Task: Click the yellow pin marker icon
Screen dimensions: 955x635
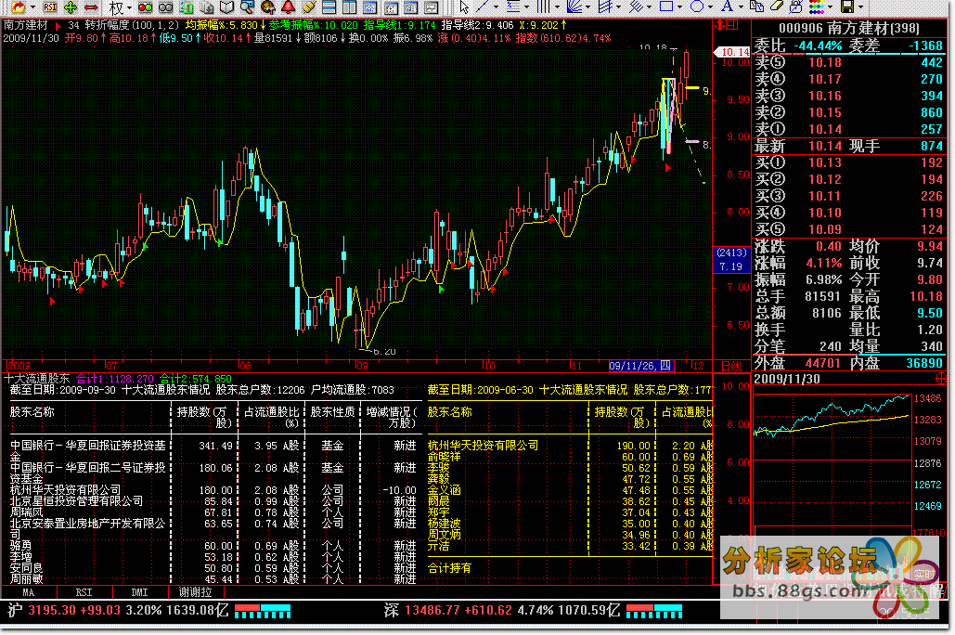Action: (x=309, y=7)
